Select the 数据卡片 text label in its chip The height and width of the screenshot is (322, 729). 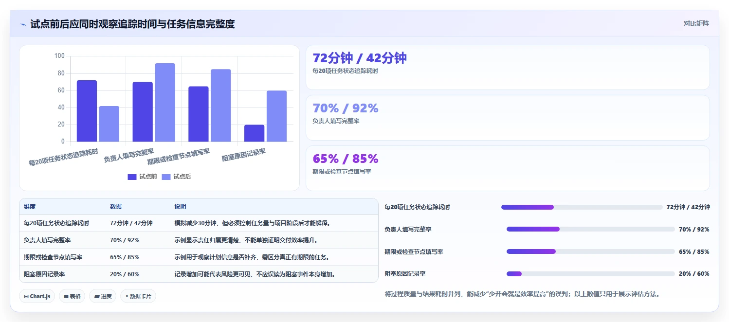coord(141,296)
